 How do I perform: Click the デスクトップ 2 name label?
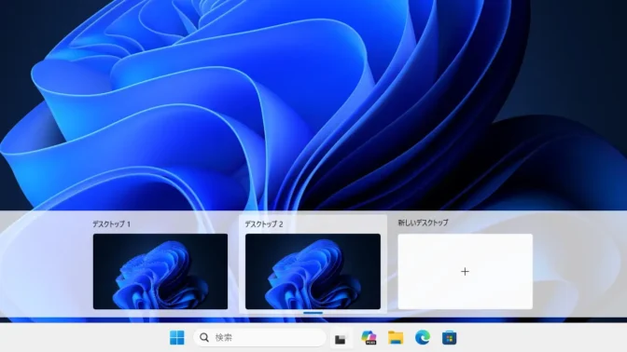pos(264,224)
